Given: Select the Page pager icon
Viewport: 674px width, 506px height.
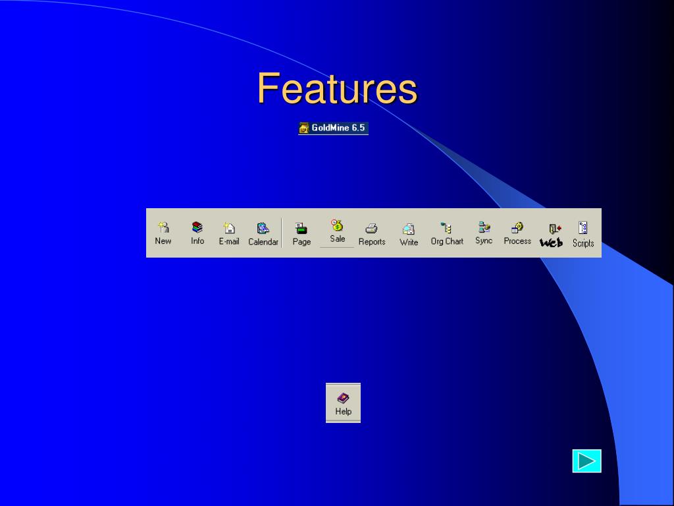Looking at the screenshot, I should pyautogui.click(x=301, y=229).
